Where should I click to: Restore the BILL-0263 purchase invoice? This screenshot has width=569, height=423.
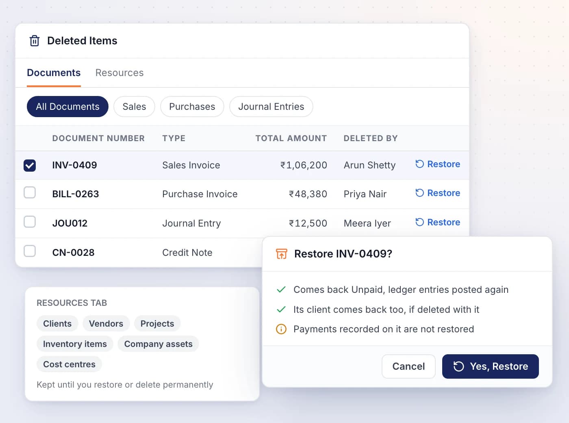pyautogui.click(x=438, y=193)
